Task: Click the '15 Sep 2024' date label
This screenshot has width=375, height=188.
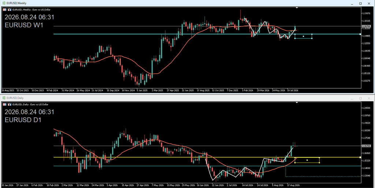Action: coord(113,91)
